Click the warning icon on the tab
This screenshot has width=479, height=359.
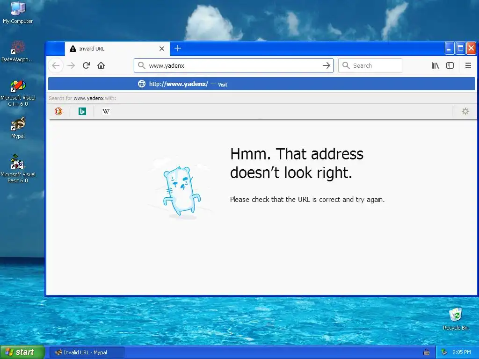(73, 49)
